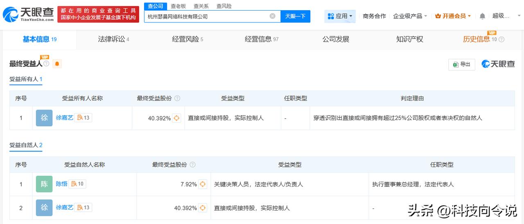Viewport: 524px width, 224px height.
Task: Clear the search box with the X icon
Action: point(273,16)
